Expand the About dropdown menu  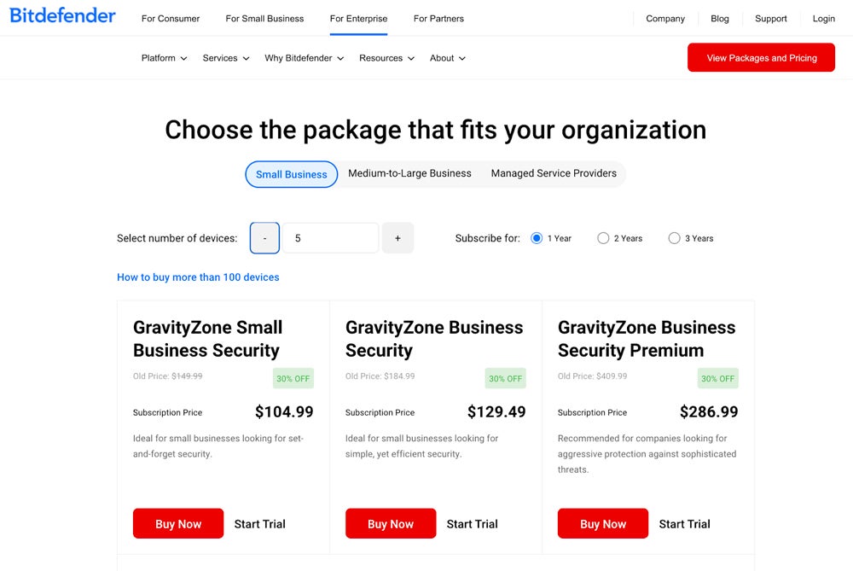point(448,58)
